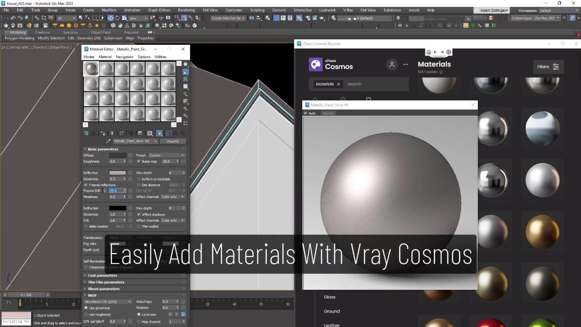Switch to the Freeform ribbon tab
Screen dimensions: 581x327
43,32
